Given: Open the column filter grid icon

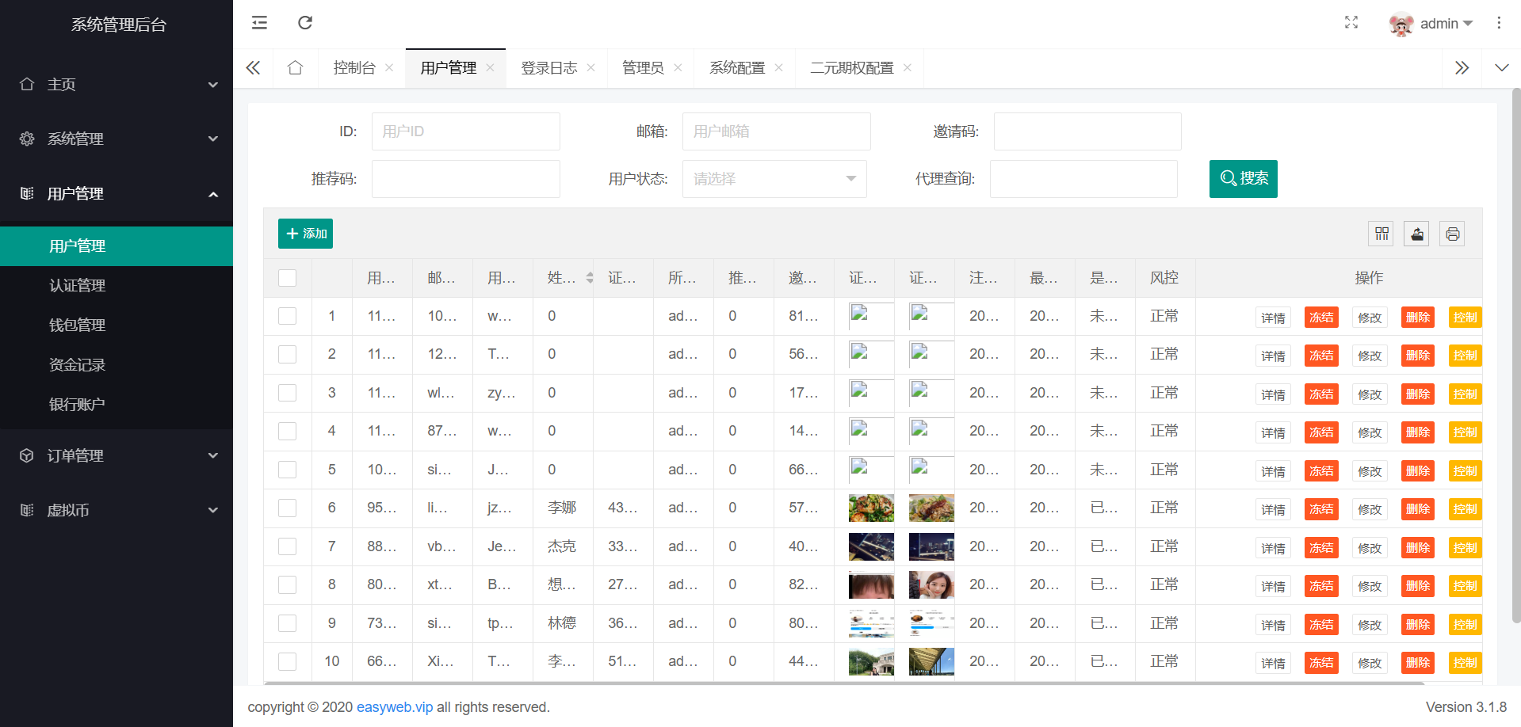Looking at the screenshot, I should [1382, 234].
